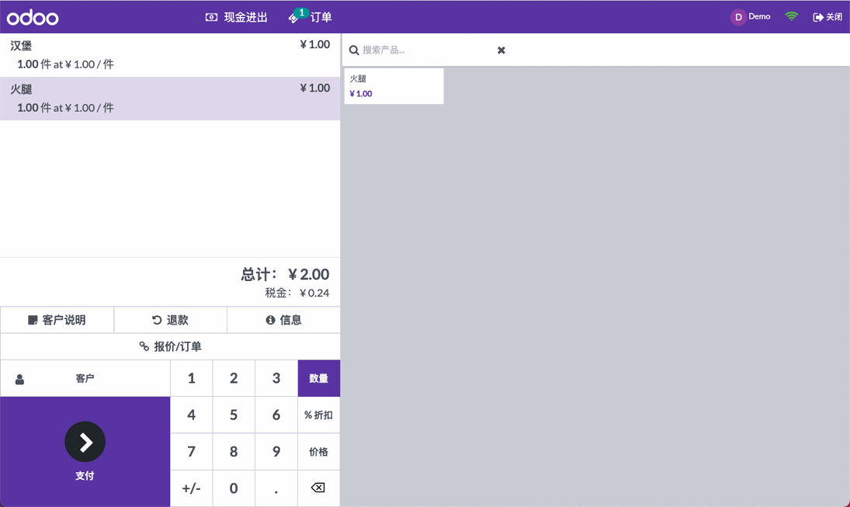Open the 现金进出 cash in/out screen
Screen dimensions: 850x507
pos(235,16)
